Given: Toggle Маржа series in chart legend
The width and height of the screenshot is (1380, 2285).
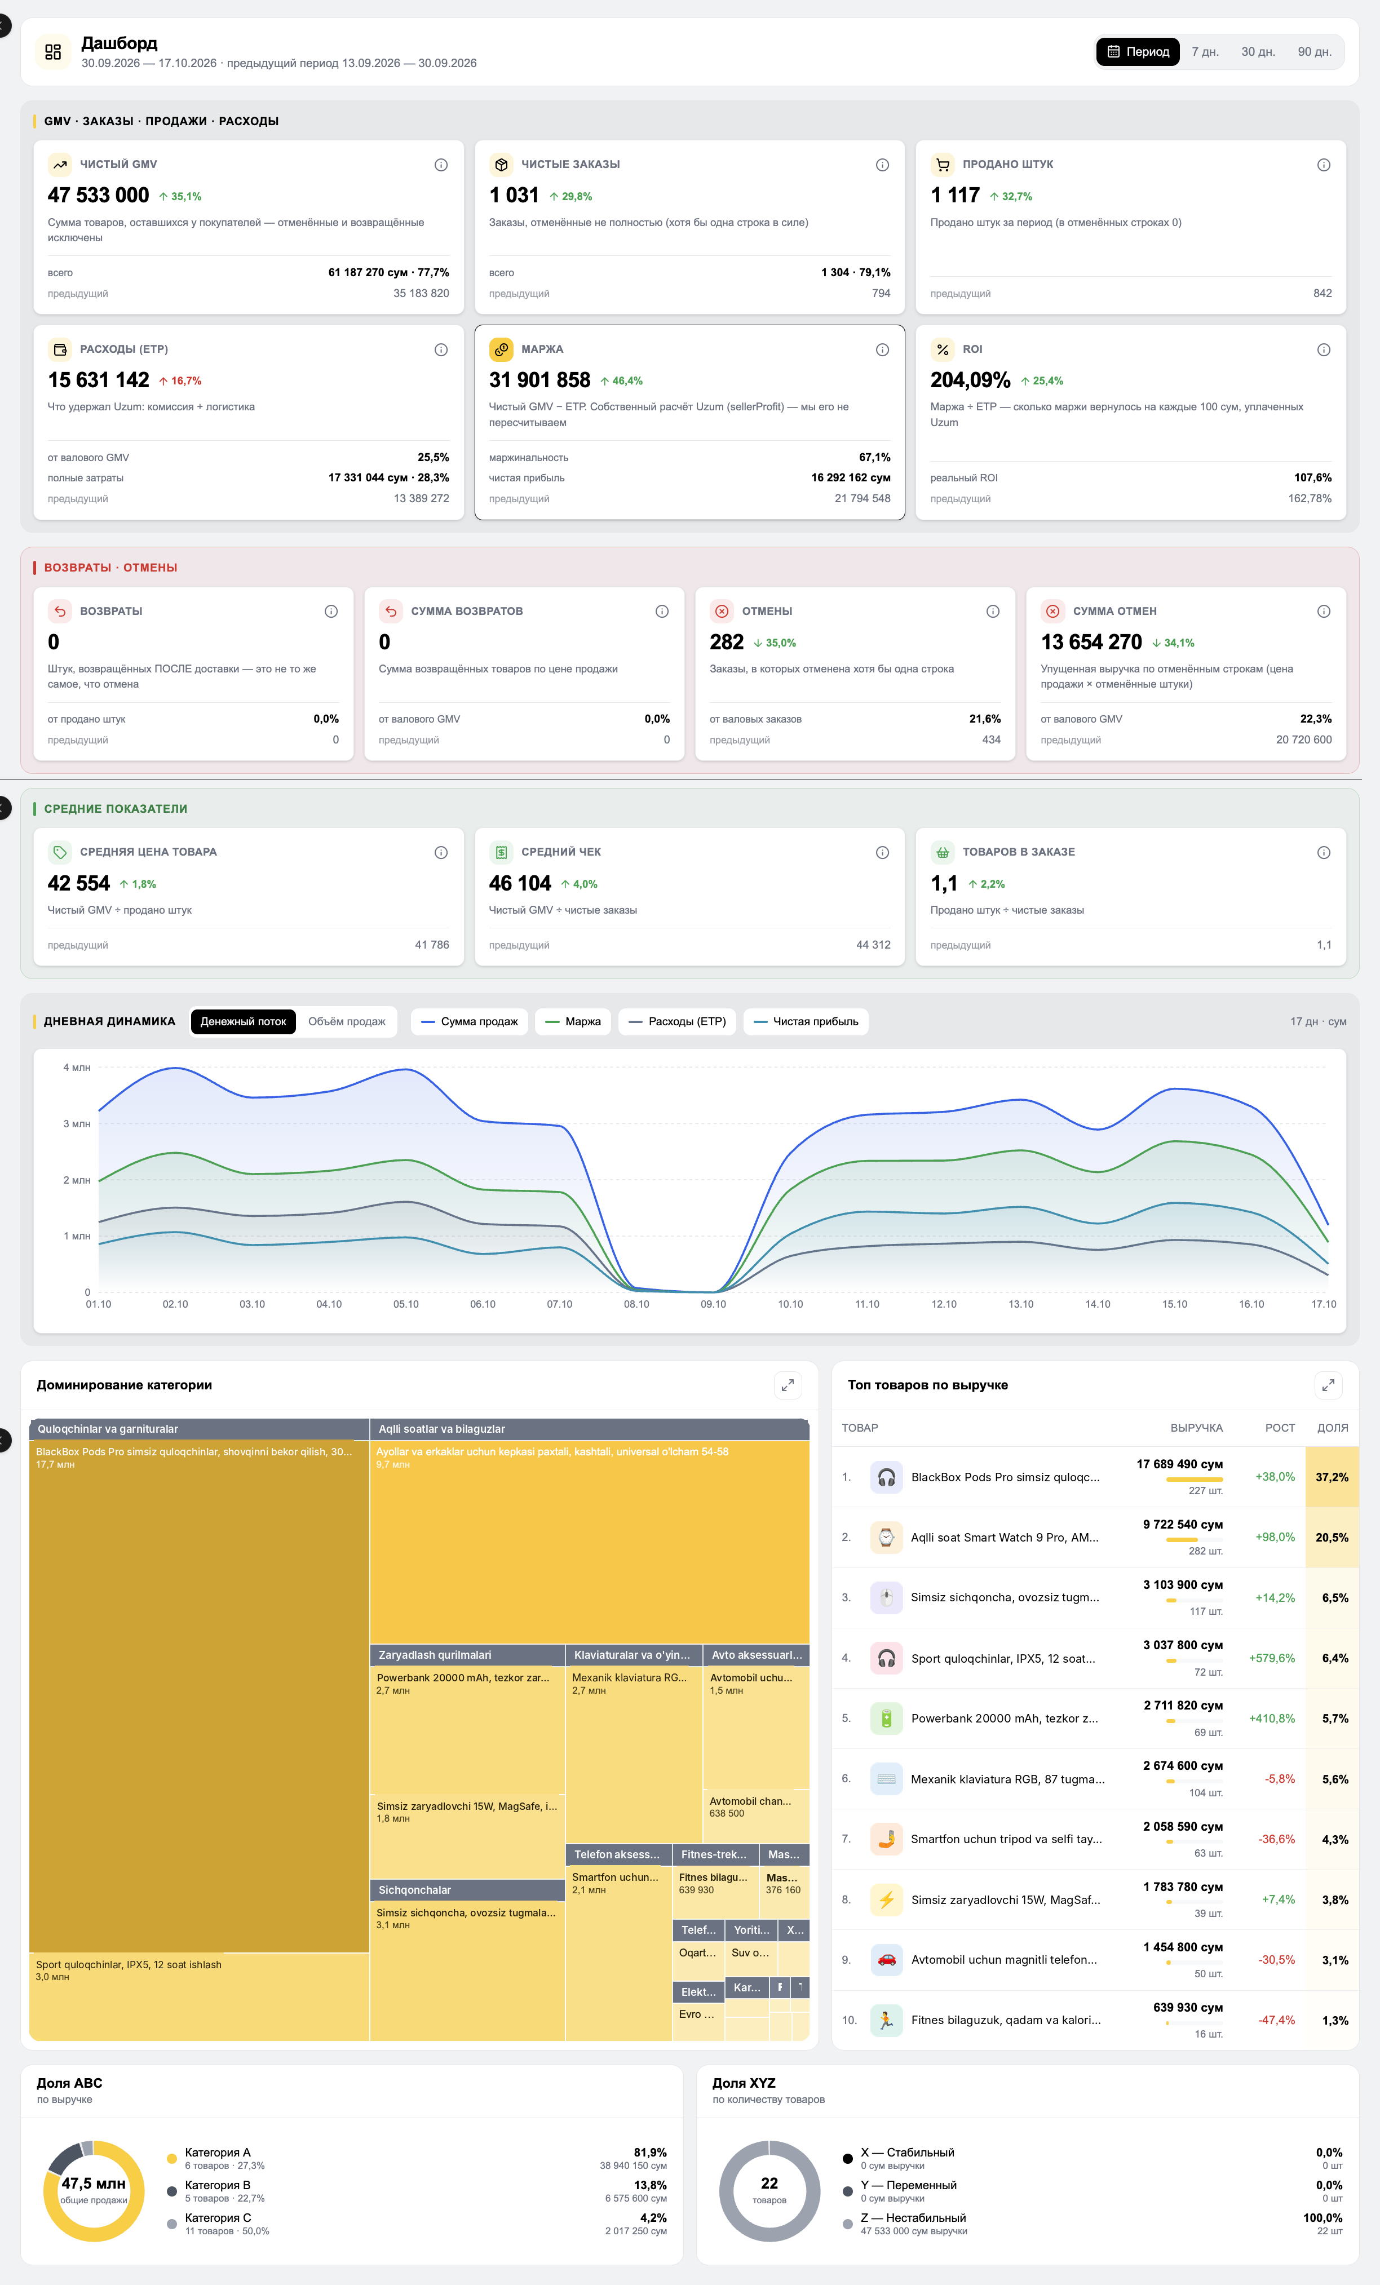Looking at the screenshot, I should click(573, 1022).
